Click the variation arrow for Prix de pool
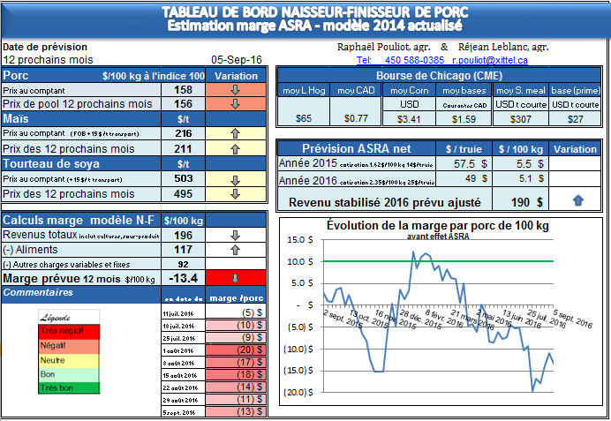The width and height of the screenshot is (611, 421). coord(235,103)
